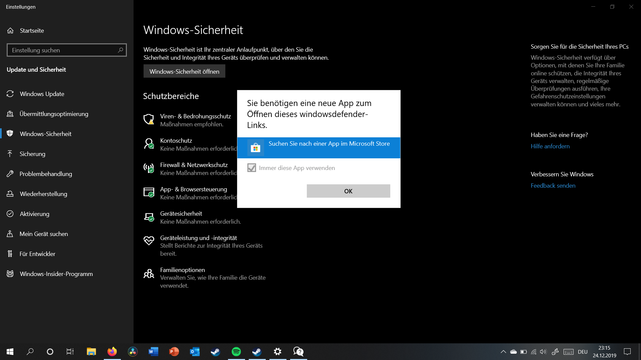Open Wi-Fi network flyout in tray

coord(533,352)
